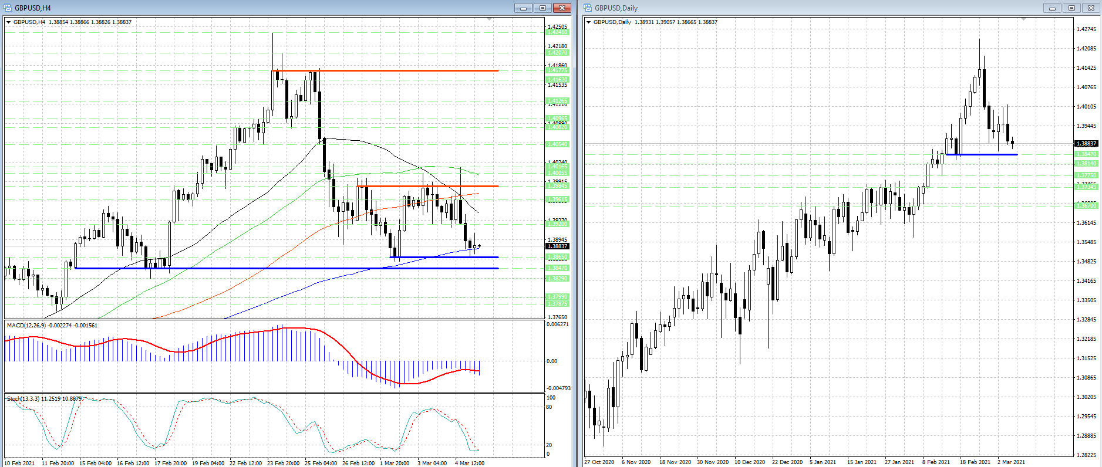Screen dimensions: 1102x467
Task: Click the GBPUSD,Daily window title bar
Action: click(x=822, y=8)
